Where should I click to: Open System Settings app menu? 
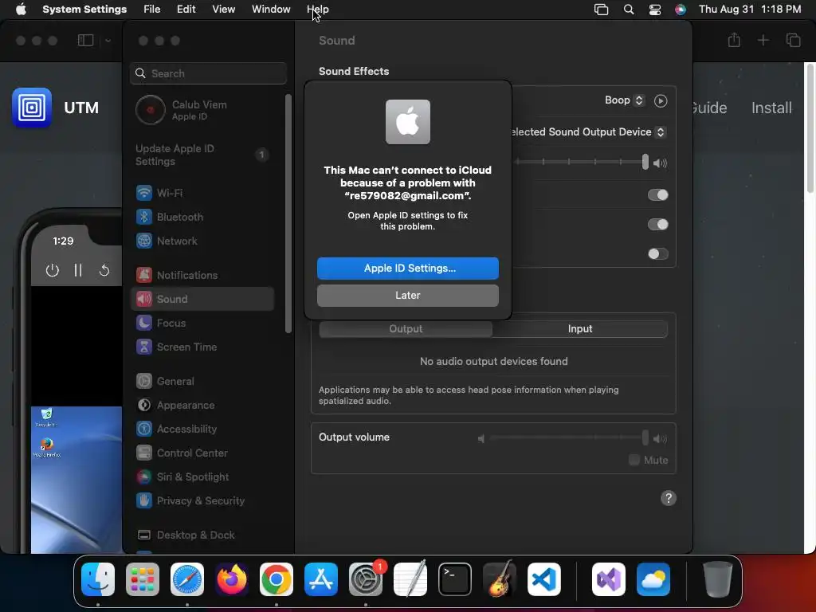tap(84, 10)
